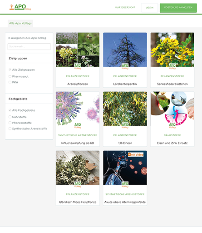Select the Sennesfiederblättchen yellow flower card
202x233 pixels.
(x=172, y=50)
